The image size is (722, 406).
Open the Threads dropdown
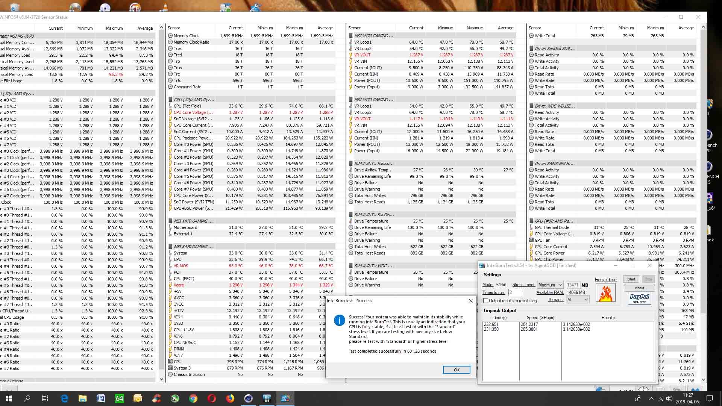(578, 300)
